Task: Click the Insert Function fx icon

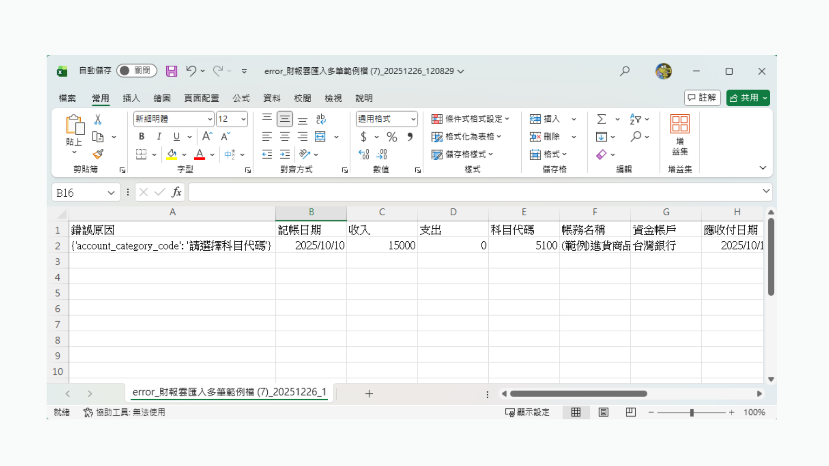Action: [176, 192]
